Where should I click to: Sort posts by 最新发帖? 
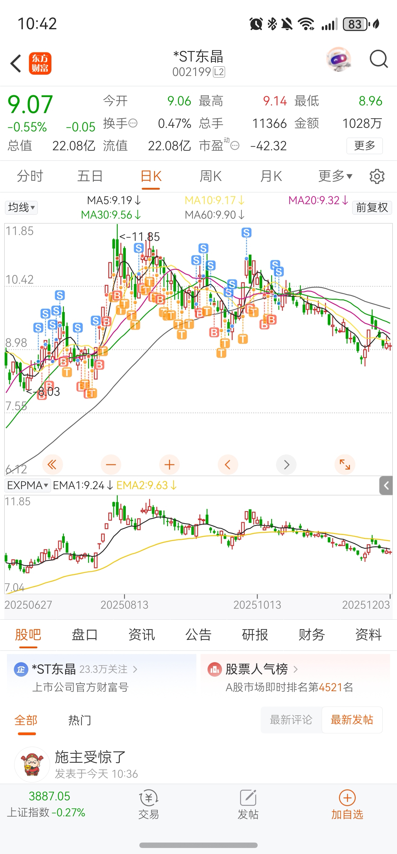pos(352,720)
